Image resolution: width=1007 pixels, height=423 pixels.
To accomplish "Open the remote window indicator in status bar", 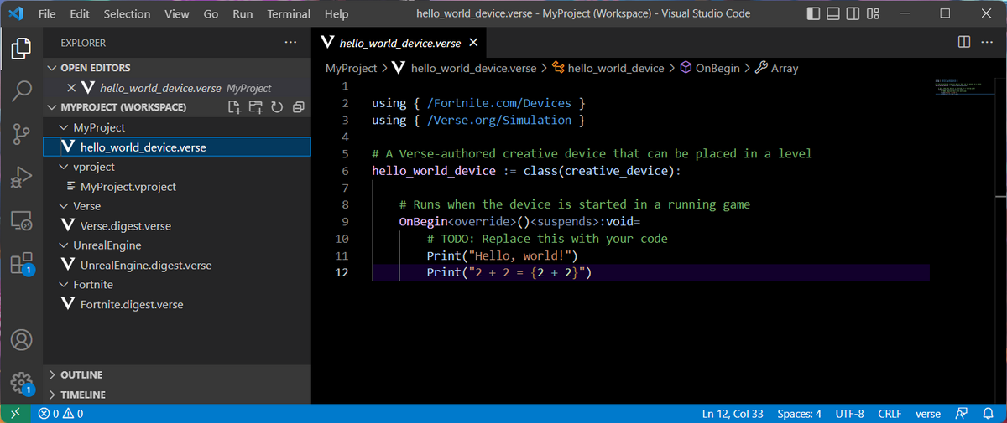I will [15, 414].
